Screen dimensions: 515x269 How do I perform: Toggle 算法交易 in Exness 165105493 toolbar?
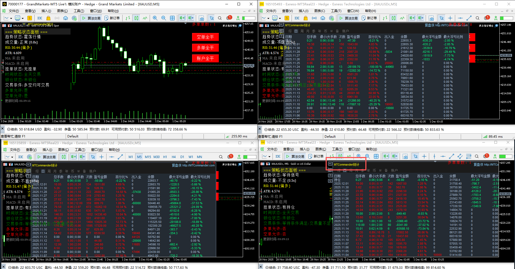pos(348,18)
